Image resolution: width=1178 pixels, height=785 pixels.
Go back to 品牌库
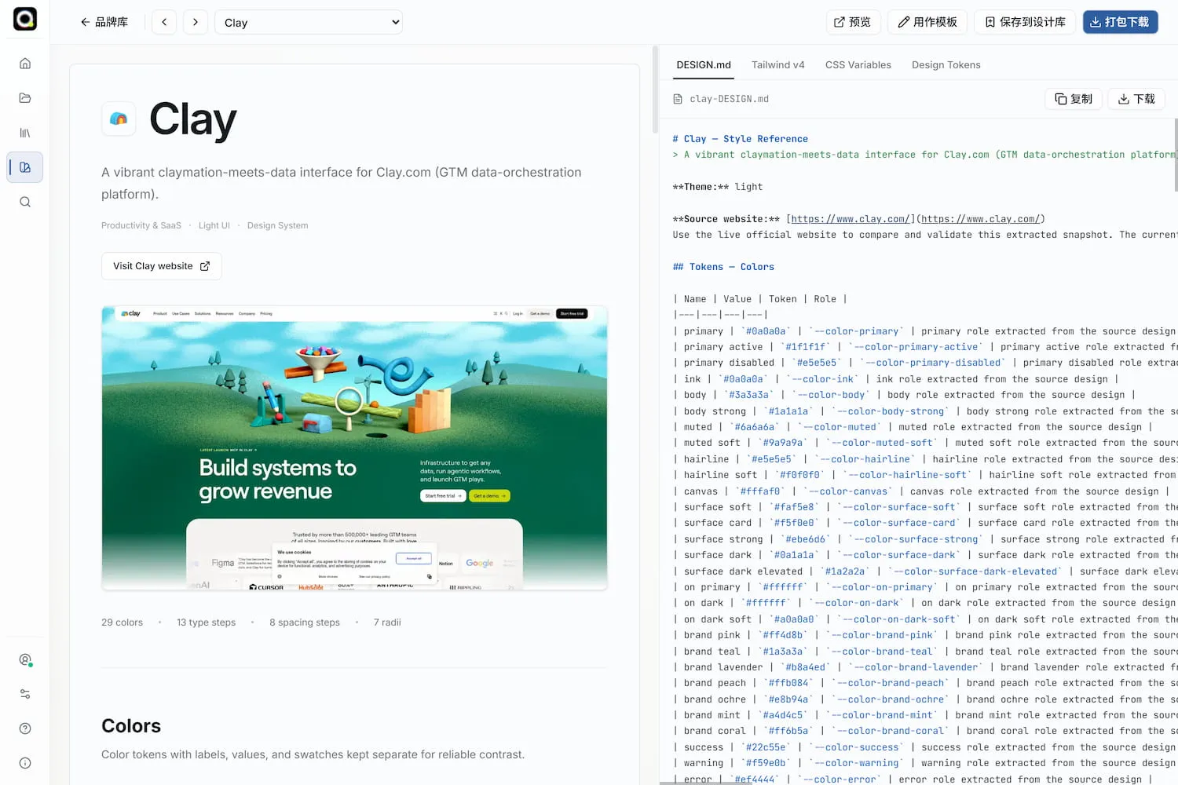104,22
